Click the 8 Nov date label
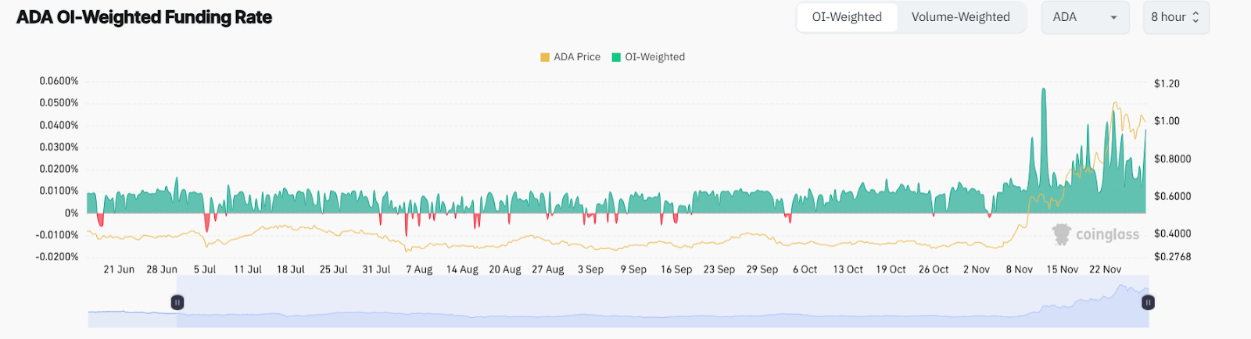Screen dimensions: 1251x339 coord(1019,269)
